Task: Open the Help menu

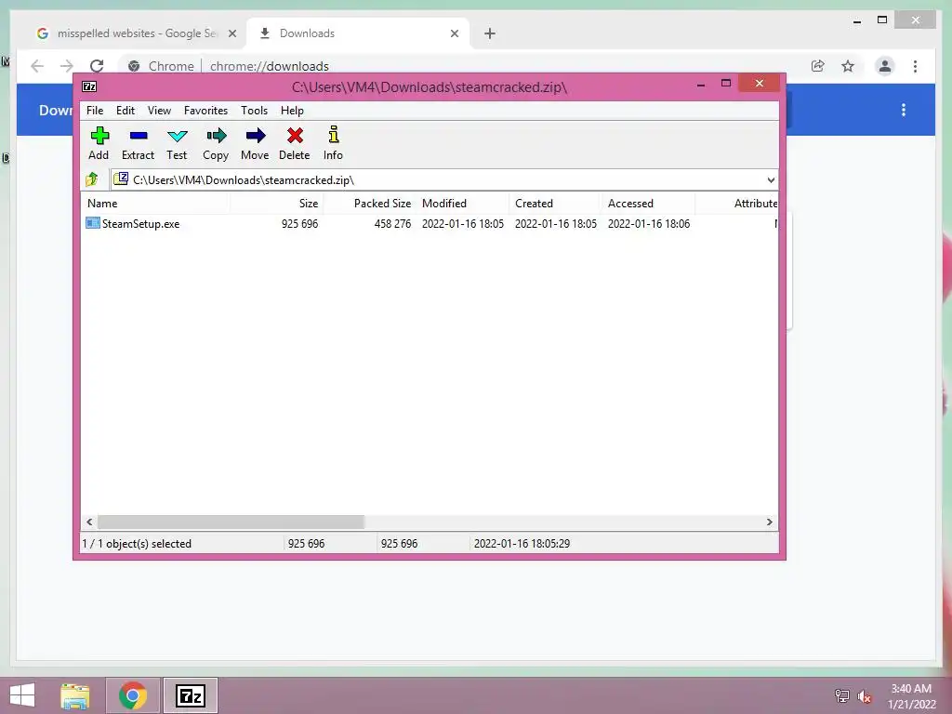Action: [x=292, y=111]
